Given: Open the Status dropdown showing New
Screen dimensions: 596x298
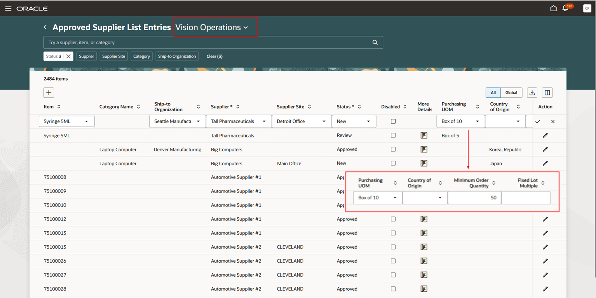Looking at the screenshot, I should pos(354,121).
